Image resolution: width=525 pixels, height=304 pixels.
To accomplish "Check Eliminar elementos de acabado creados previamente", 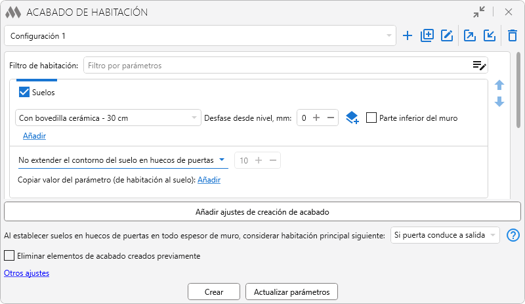I will (x=9, y=255).
